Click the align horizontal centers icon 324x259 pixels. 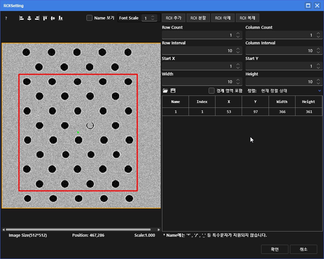click(x=29, y=18)
